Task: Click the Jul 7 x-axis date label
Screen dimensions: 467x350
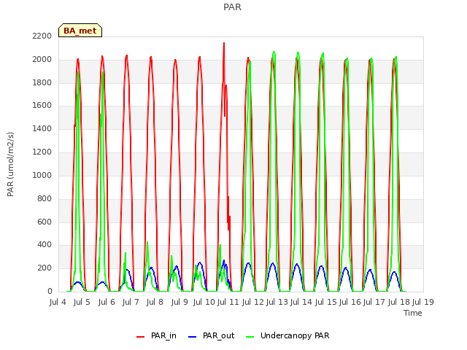Action: click(131, 302)
